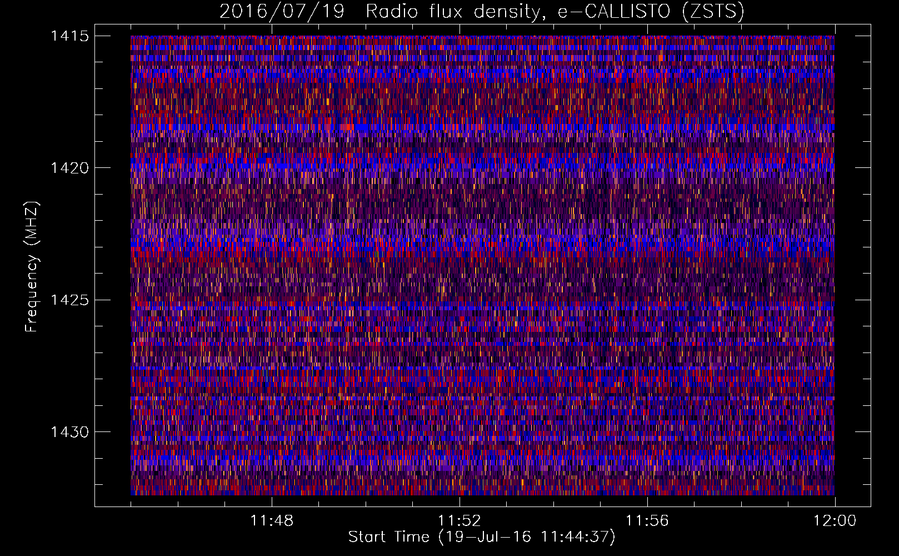Click the 1415 frequency axis label
899x556 pixels.
(x=69, y=36)
